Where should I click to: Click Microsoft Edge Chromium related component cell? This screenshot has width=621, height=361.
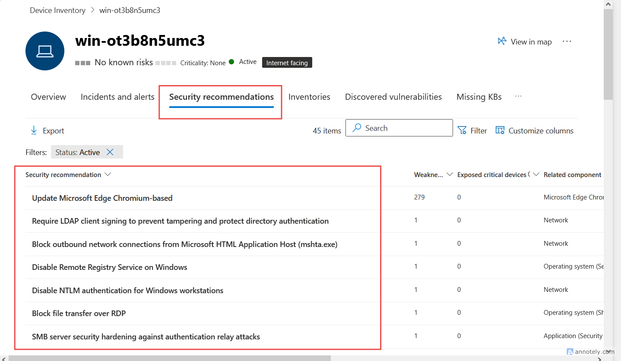[573, 197]
